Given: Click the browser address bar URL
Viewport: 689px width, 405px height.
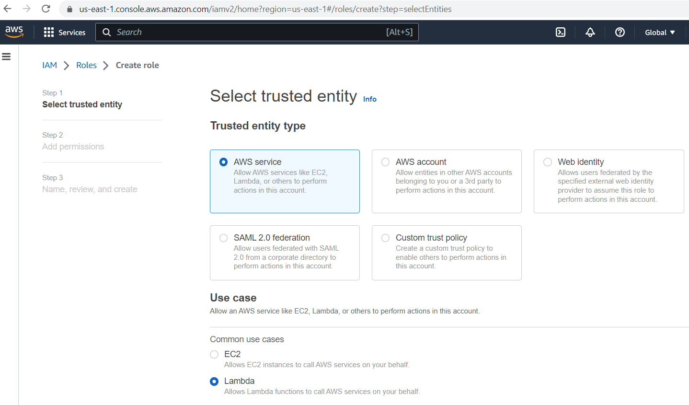Looking at the screenshot, I should pos(265,9).
